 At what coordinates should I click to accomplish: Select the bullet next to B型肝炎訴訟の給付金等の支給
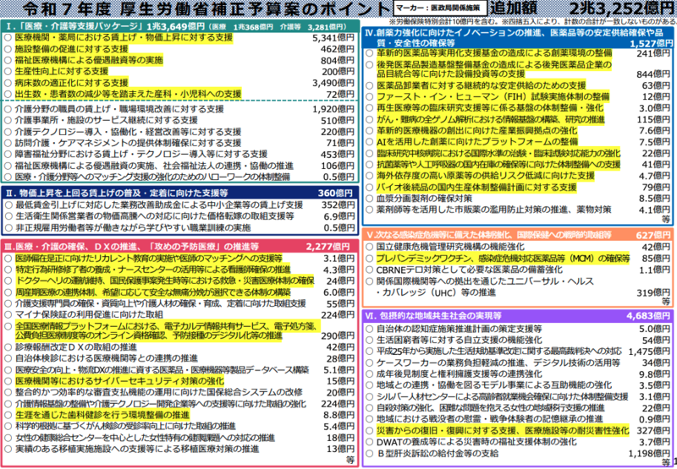(369, 452)
